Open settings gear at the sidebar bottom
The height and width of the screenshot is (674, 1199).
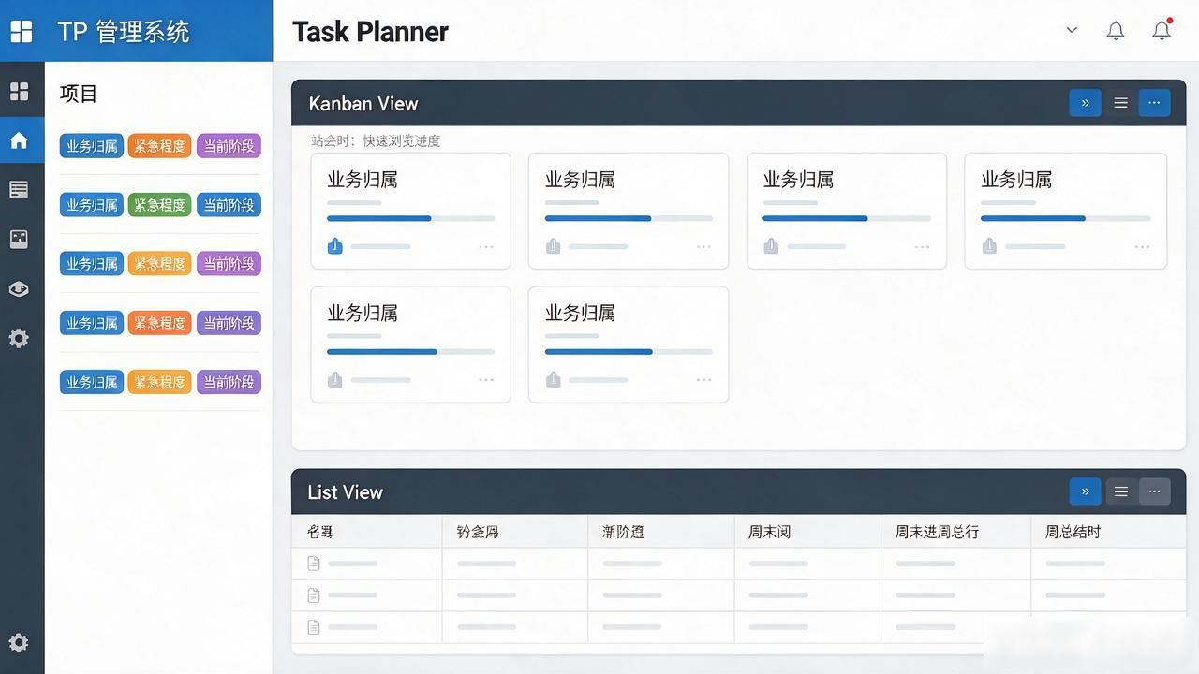pyautogui.click(x=19, y=643)
